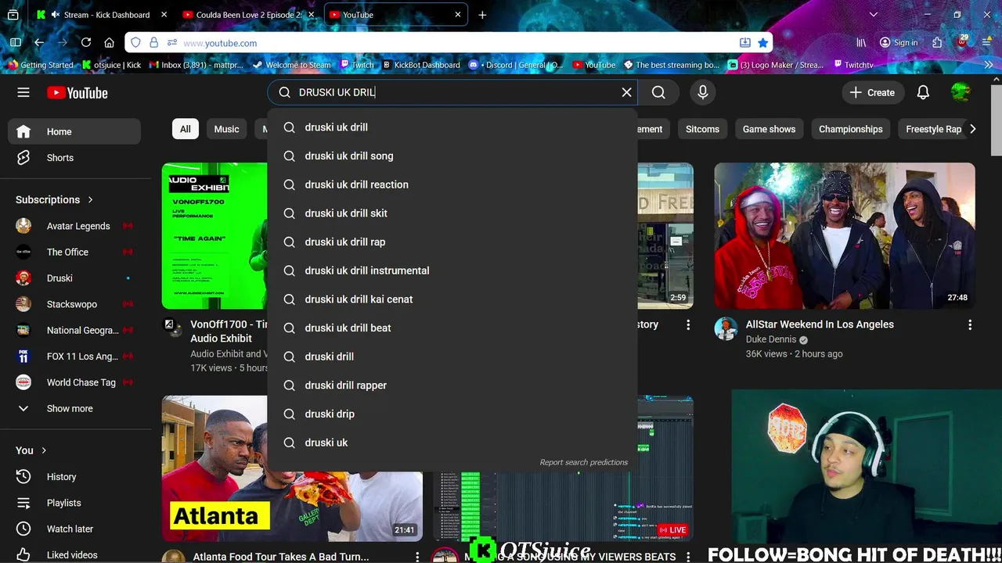Open the Twitch bookmark
The image size is (1002, 563).
[x=358, y=65]
